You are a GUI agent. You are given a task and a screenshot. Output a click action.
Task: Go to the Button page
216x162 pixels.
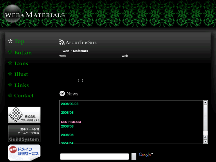23,53
